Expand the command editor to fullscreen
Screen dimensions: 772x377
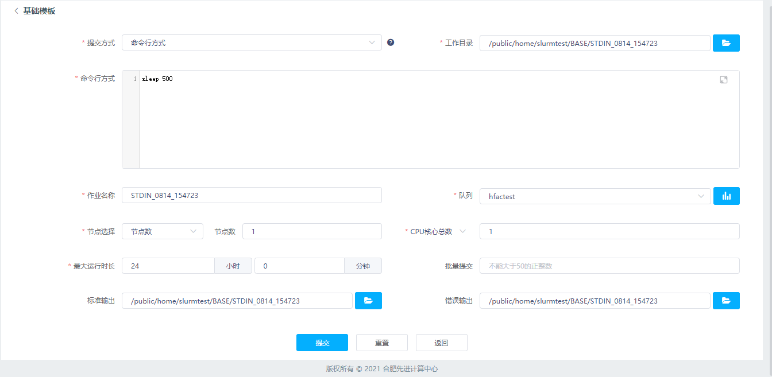click(723, 80)
